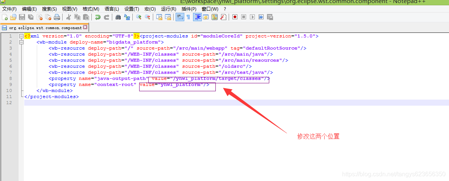449x181 pixels.
Task: Toggle word wrap toolbar button
Action: click(x=179, y=17)
